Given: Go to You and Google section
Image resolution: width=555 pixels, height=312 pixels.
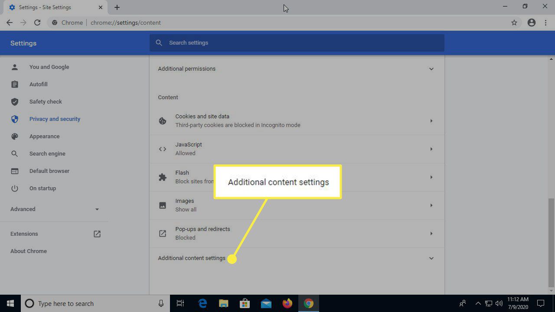Looking at the screenshot, I should [x=49, y=67].
